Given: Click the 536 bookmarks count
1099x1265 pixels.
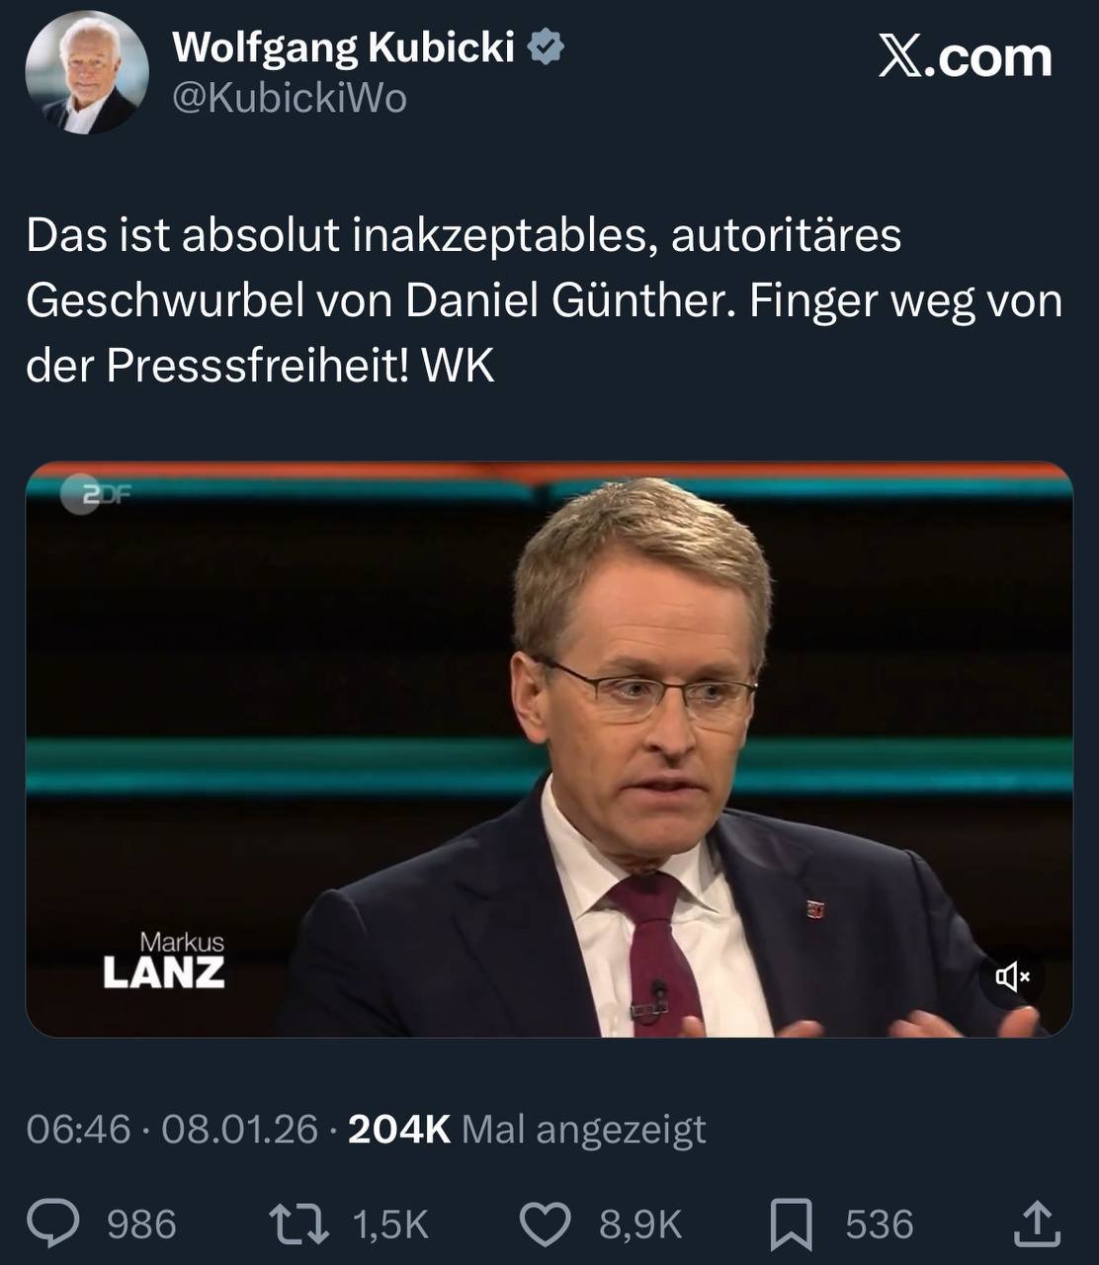Looking at the screenshot, I should (880, 1224).
